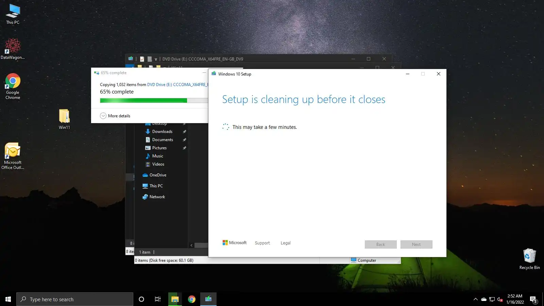Unpin Downloads using its pin icon
This screenshot has width=544, height=306.
tap(185, 132)
